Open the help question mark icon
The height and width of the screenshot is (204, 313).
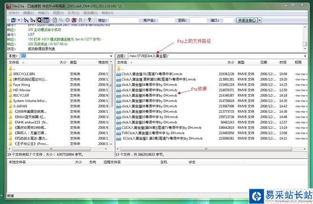pos(89,20)
